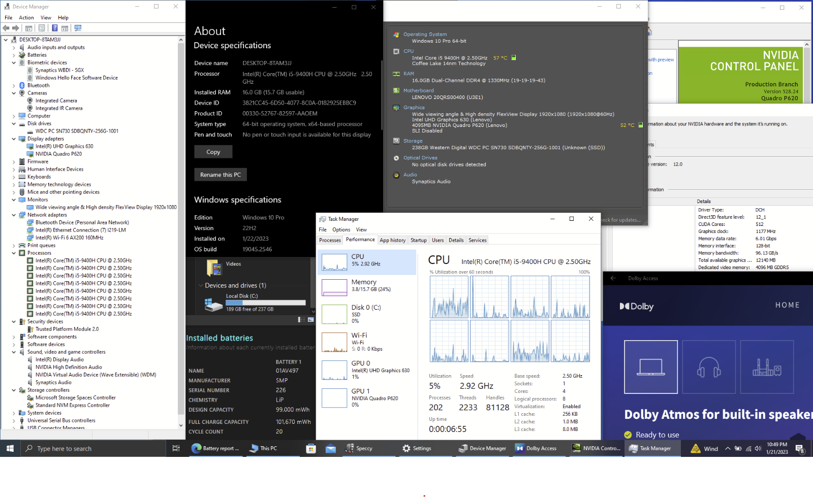This screenshot has width=813, height=497.
Task: Expand Audio inputs and outputs node
Action: pos(14,48)
